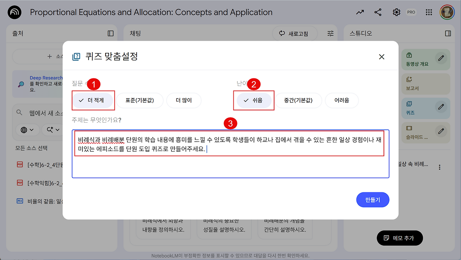Collapse the 스튜디오 panel with its sidebar icon
The width and height of the screenshot is (461, 260).
point(448,33)
